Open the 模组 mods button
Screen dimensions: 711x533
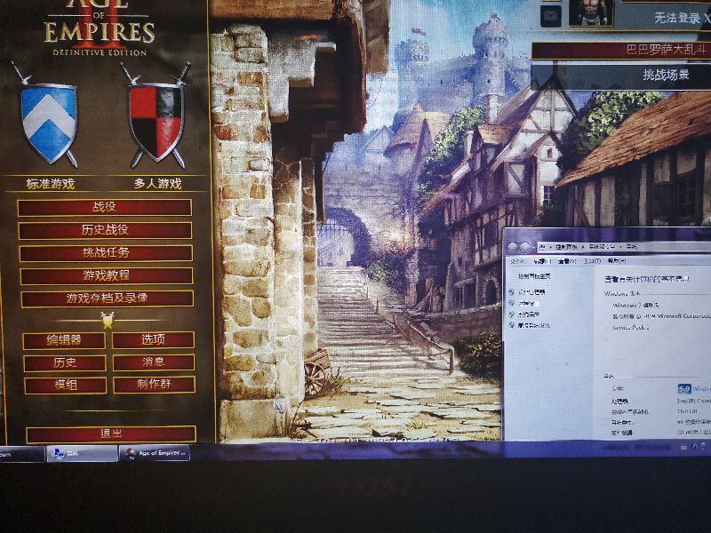[x=66, y=386]
